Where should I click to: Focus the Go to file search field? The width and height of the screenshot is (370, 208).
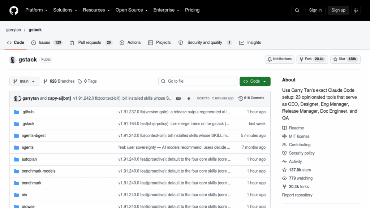(x=198, y=81)
